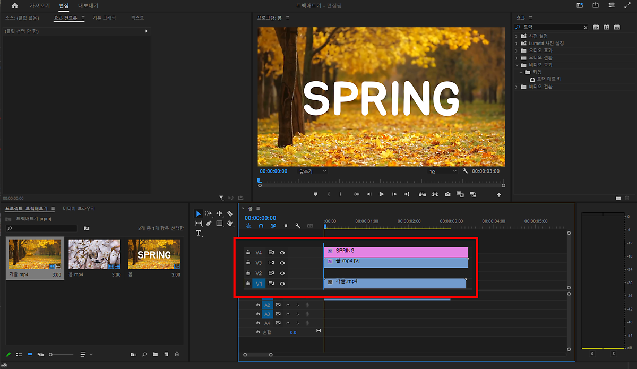Toggle the V3 track lock
This screenshot has height=369, width=637.
(x=248, y=263)
